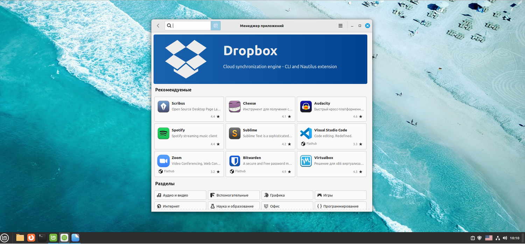Click 'Code editing. Redefined.' description
This screenshot has width=525, height=244.
(333, 136)
